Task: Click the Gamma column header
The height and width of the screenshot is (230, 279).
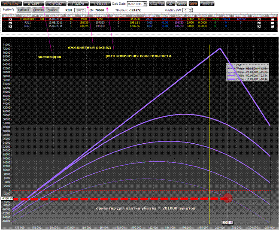Action: click(202, 15)
